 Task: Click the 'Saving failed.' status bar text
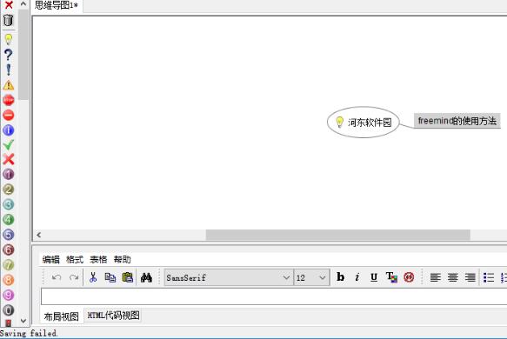[29, 333]
